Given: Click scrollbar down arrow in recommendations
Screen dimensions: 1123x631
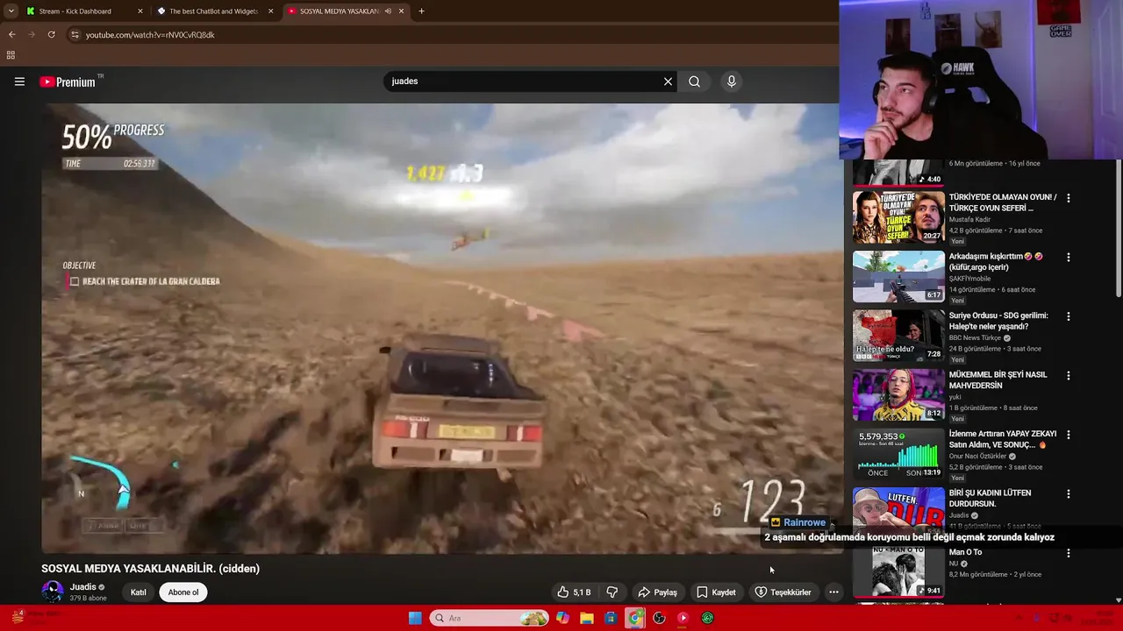Looking at the screenshot, I should coord(1119,600).
